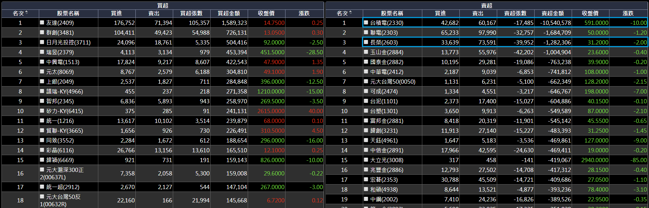
Task: Click 股票名稱 header in 賣超 table
Action: pos(392,13)
